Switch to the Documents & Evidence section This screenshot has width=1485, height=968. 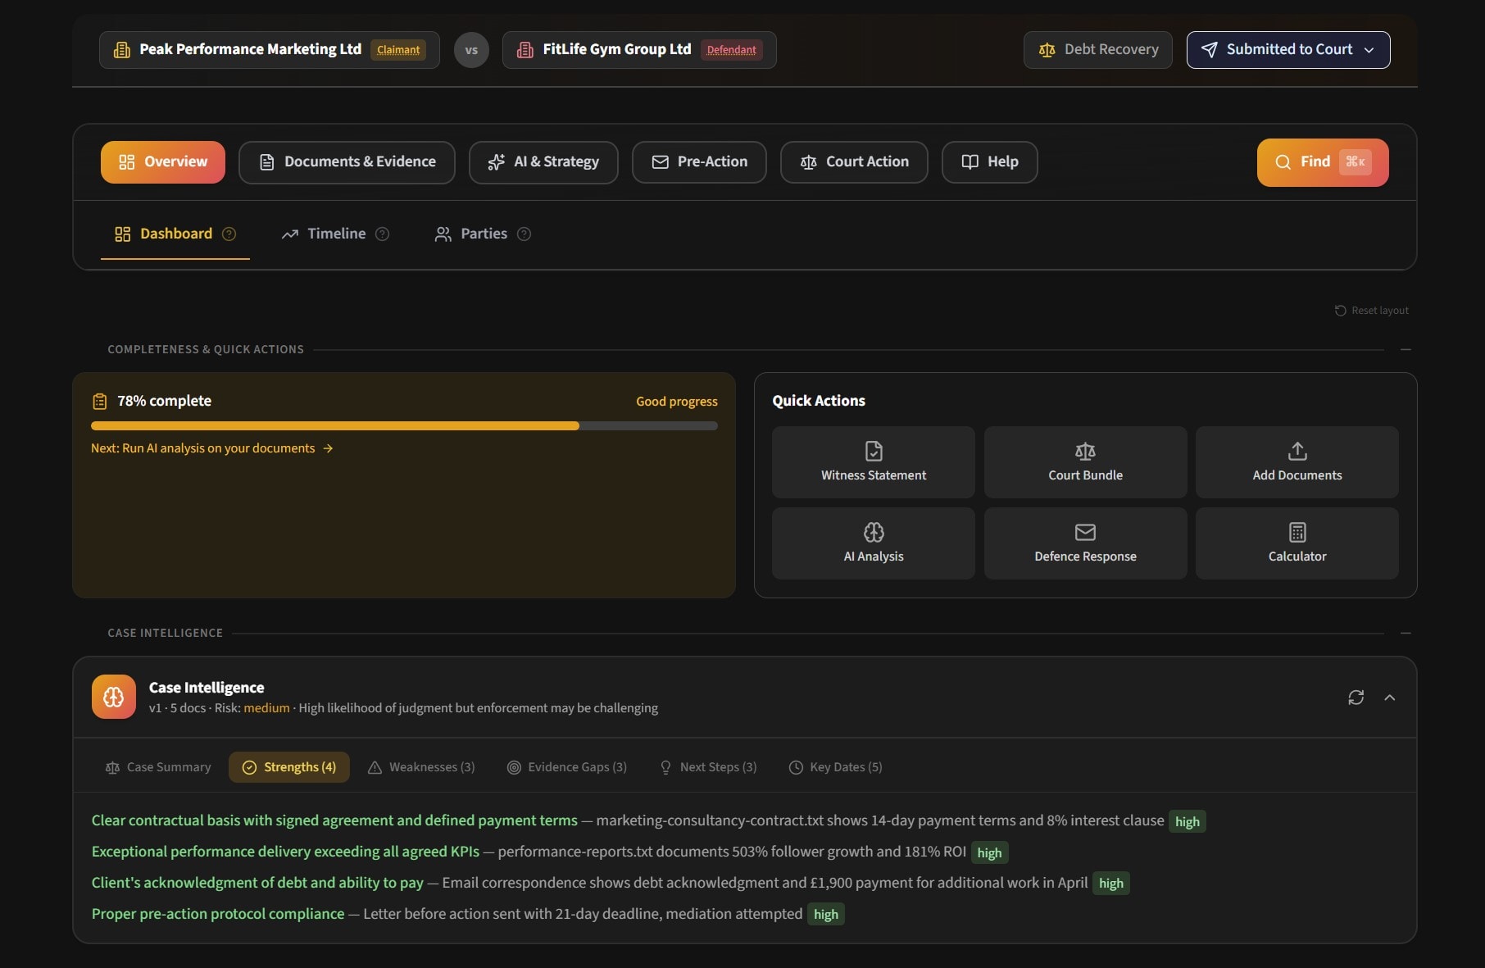[346, 161]
